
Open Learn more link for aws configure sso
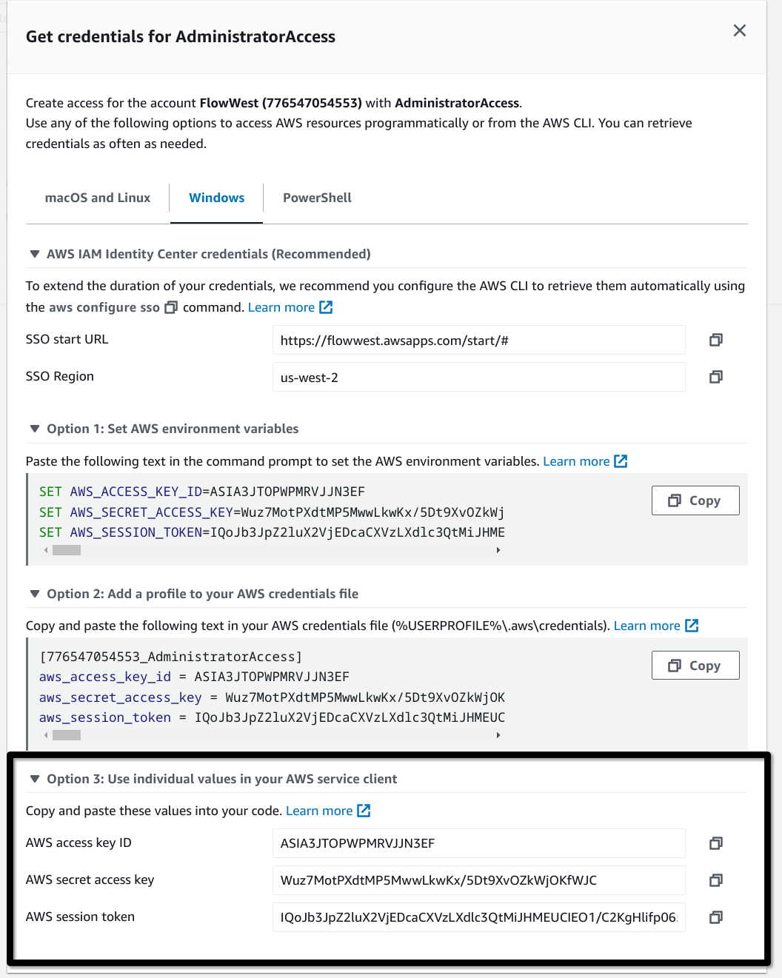click(290, 307)
